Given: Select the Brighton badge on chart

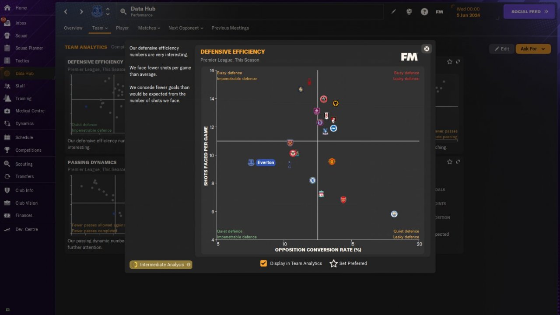Looking at the screenshot, I should pyautogui.click(x=333, y=128).
